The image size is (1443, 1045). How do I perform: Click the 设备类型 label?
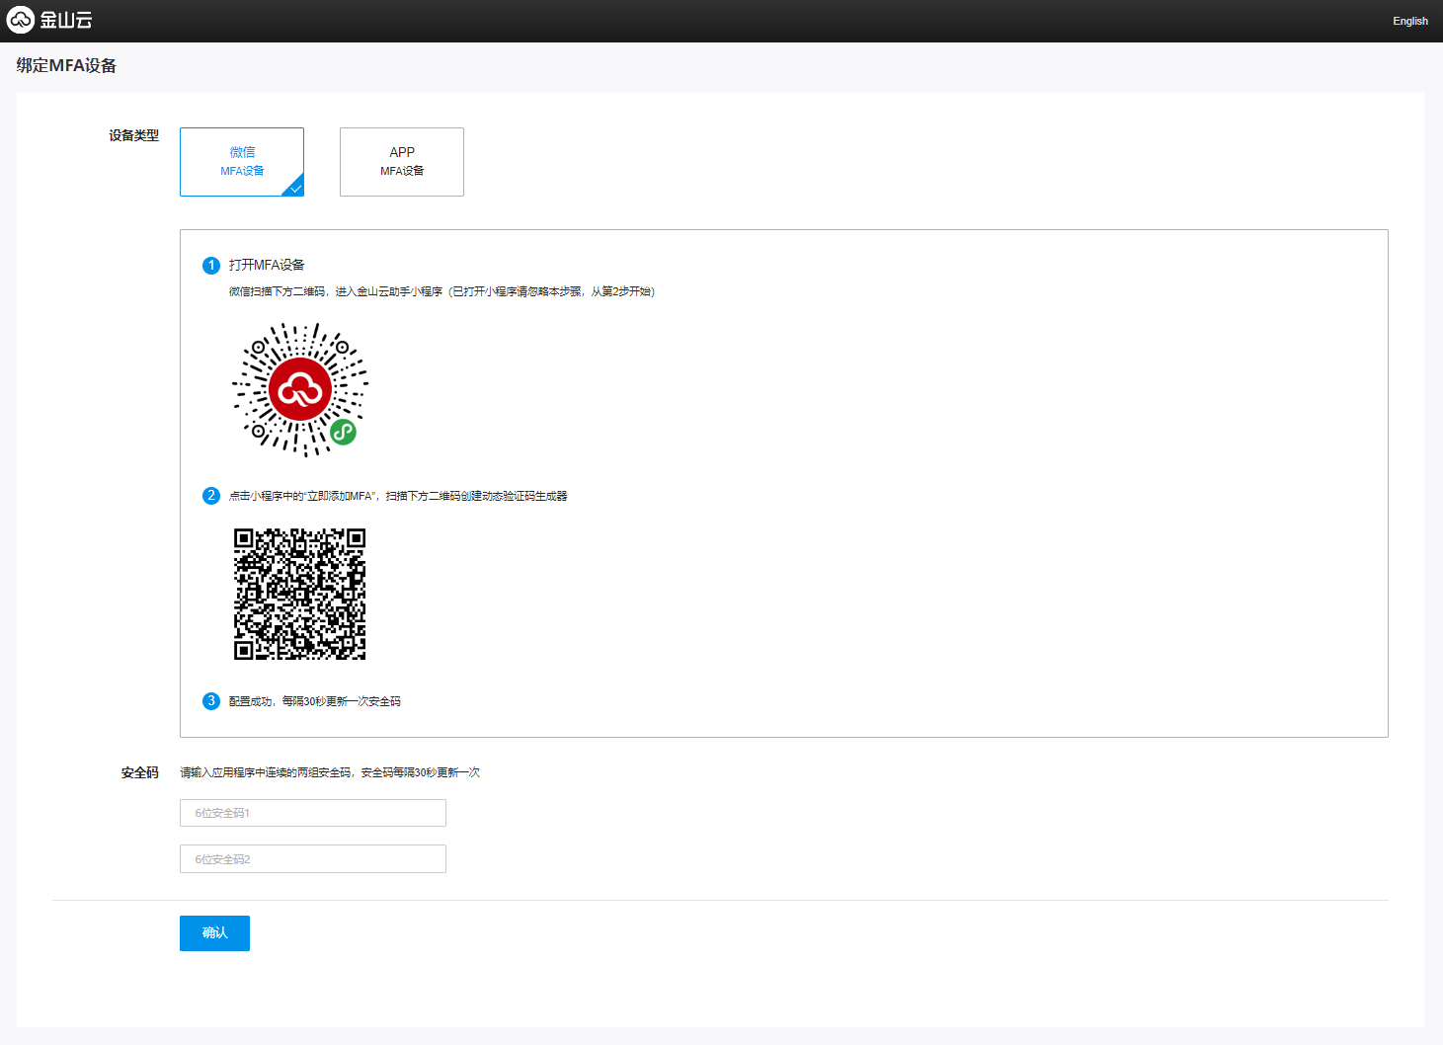pyautogui.click(x=133, y=135)
